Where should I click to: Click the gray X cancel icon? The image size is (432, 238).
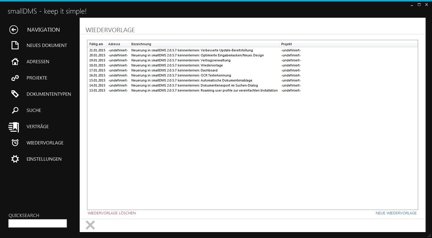pyautogui.click(x=90, y=225)
